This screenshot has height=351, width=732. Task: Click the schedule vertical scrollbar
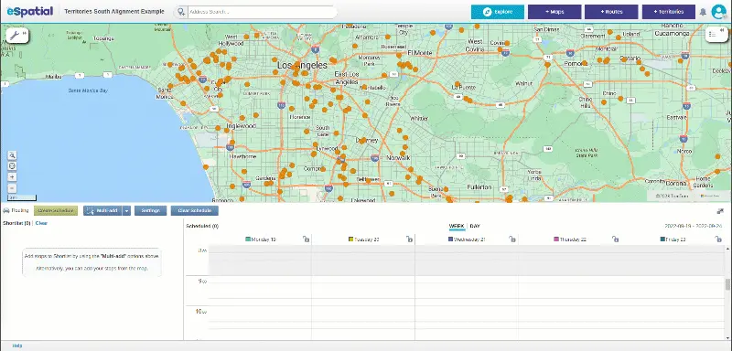727,284
